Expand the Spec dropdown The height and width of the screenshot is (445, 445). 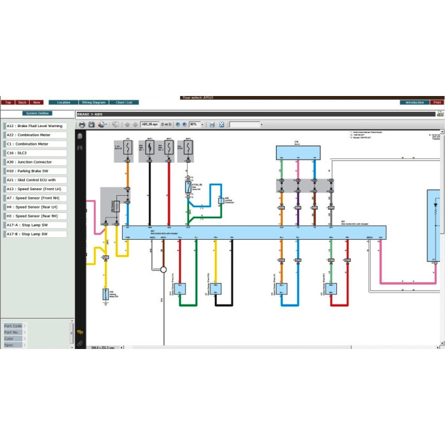tap(24, 345)
